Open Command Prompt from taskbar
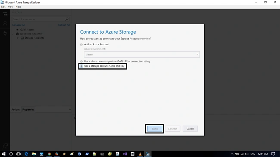This screenshot has height=157, width=280. pos(102,154)
